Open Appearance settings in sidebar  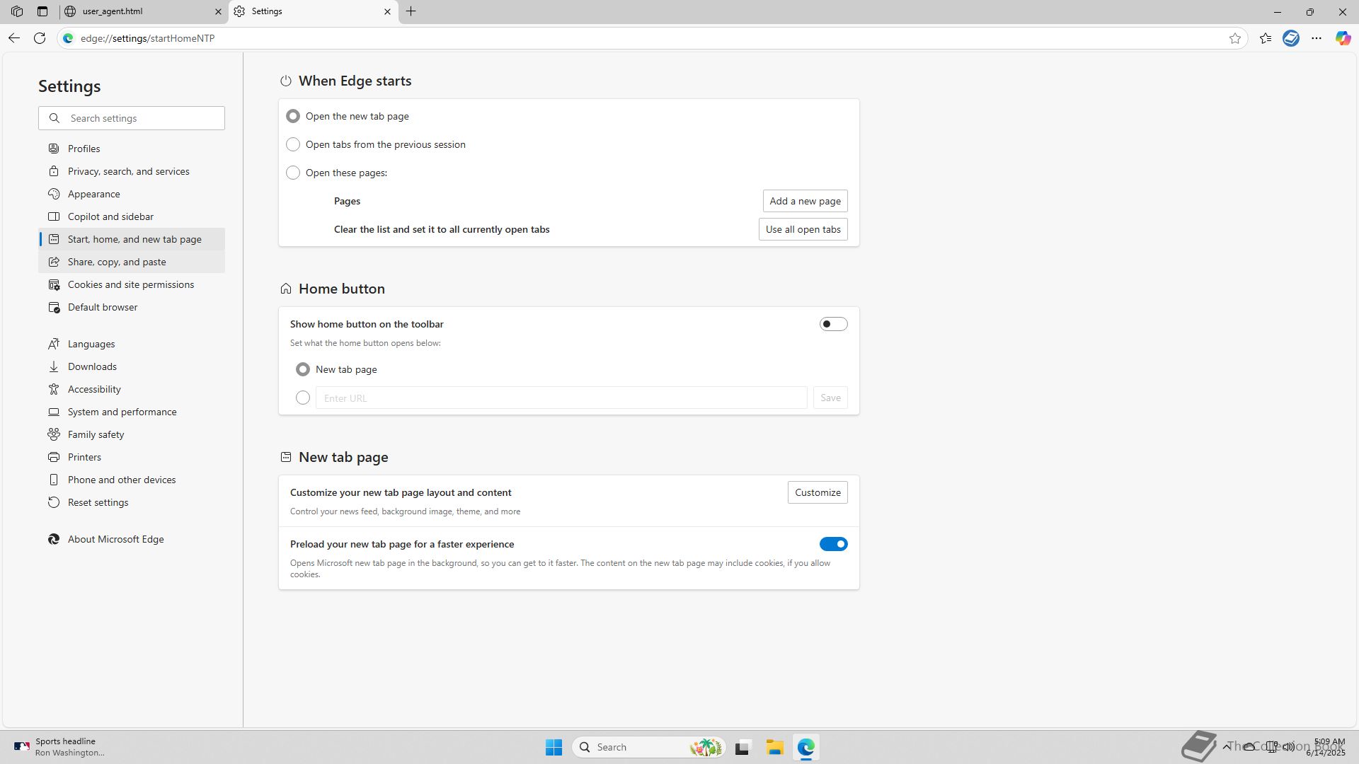pyautogui.click(x=93, y=194)
